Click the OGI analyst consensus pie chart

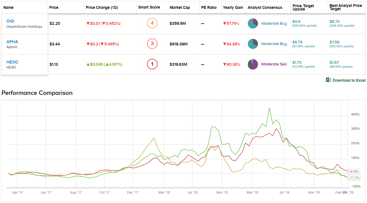pyautogui.click(x=253, y=23)
